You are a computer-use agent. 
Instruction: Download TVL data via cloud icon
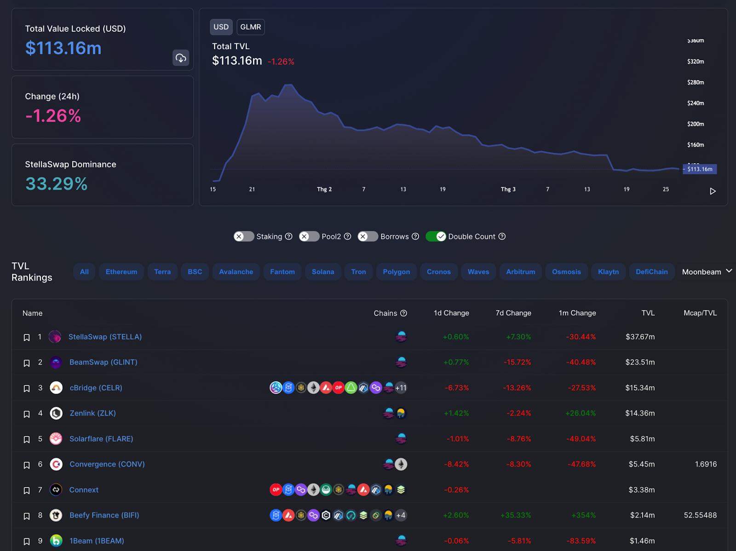coord(181,58)
